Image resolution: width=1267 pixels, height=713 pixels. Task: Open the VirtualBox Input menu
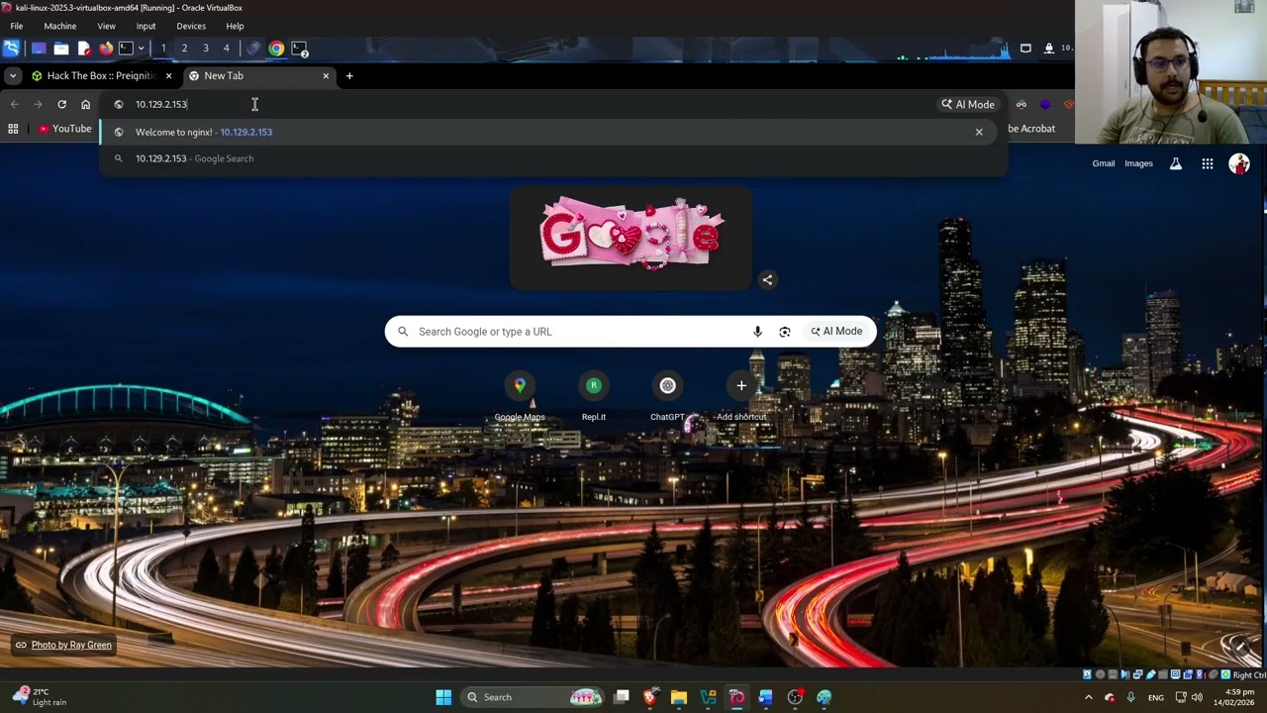146,26
